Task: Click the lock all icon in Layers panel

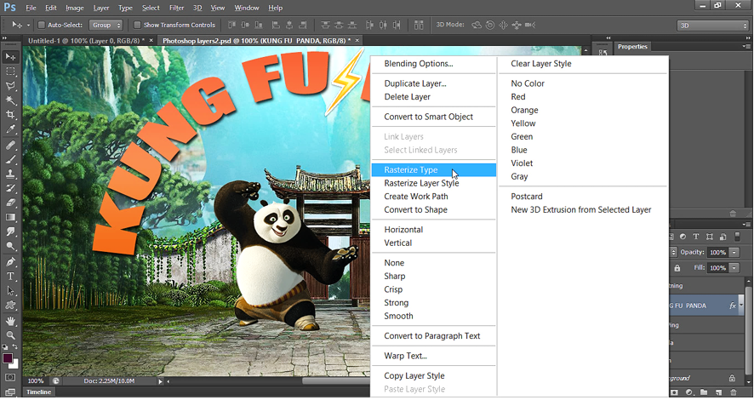Action: [677, 268]
